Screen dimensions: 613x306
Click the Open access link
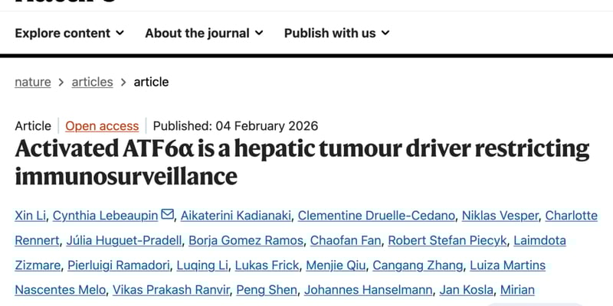click(x=102, y=126)
